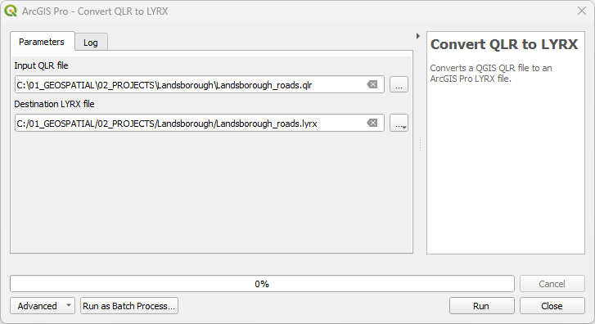This screenshot has width=595, height=324.
Task: Collapse the help panel with the arrow
Action: point(417,36)
